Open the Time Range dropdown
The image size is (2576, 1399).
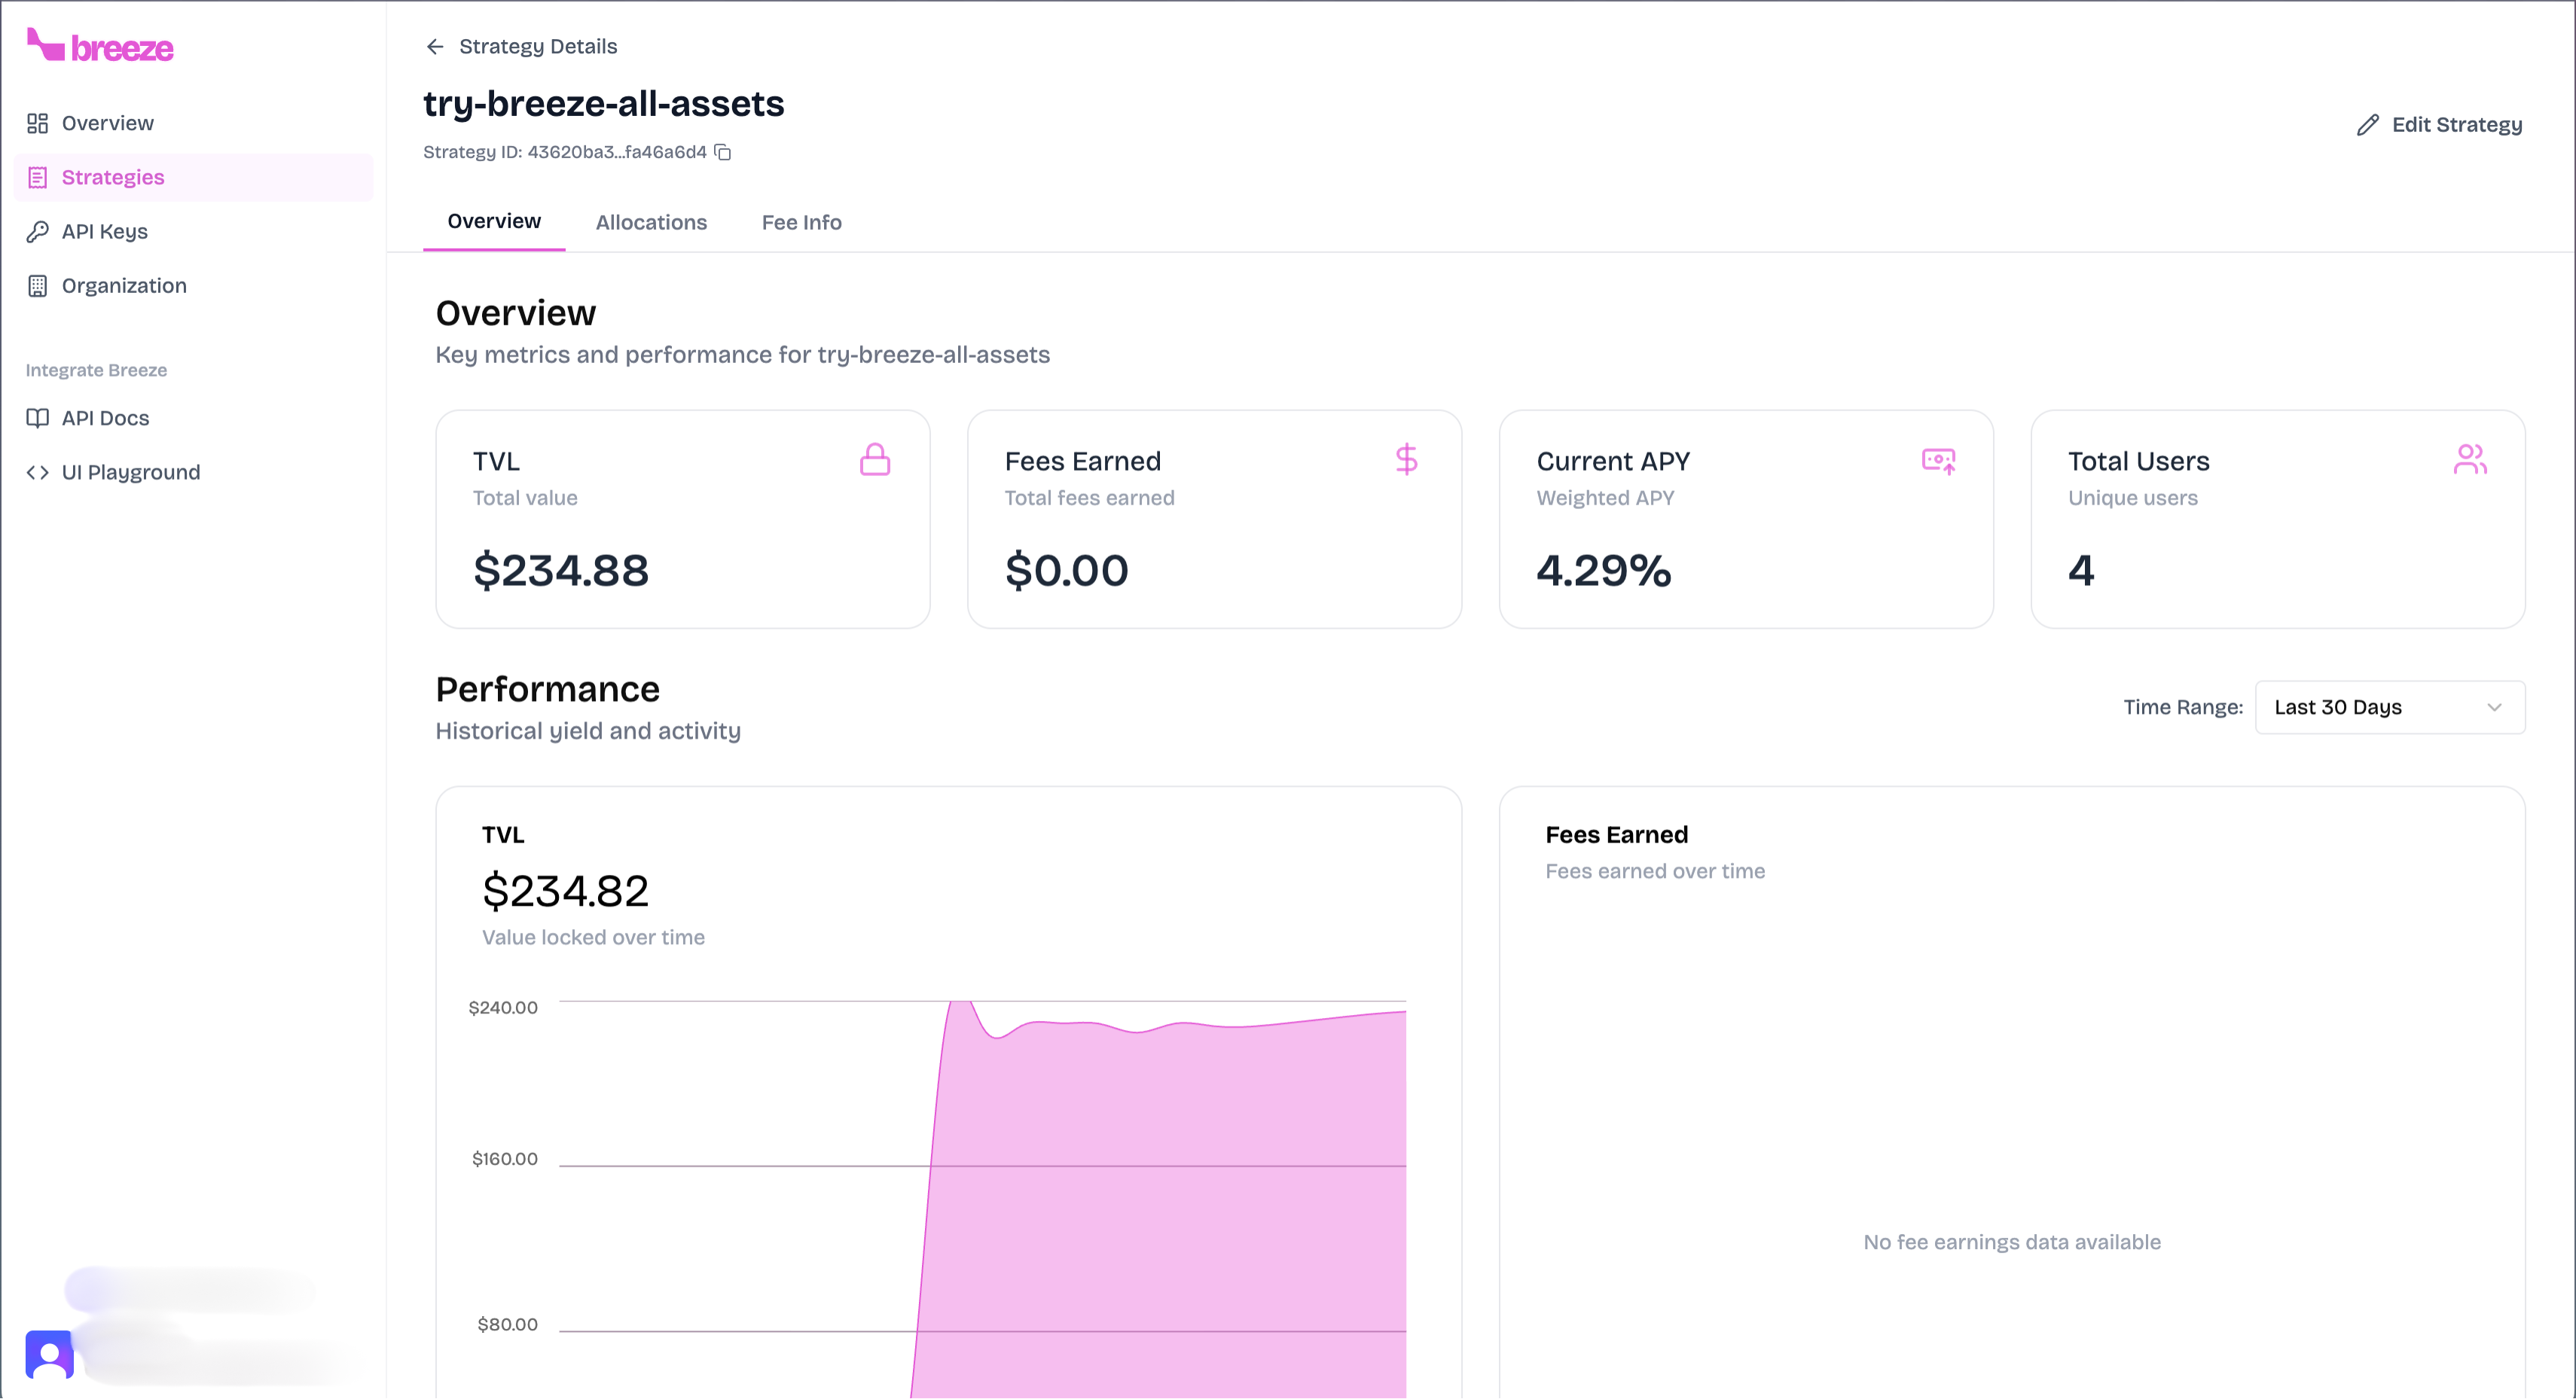[2389, 707]
